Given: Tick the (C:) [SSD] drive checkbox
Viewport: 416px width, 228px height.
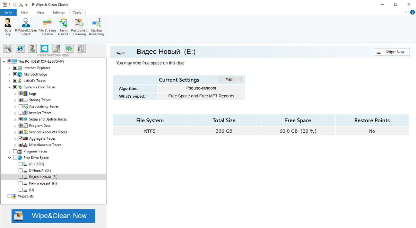Looking at the screenshot, I should coord(20,164).
